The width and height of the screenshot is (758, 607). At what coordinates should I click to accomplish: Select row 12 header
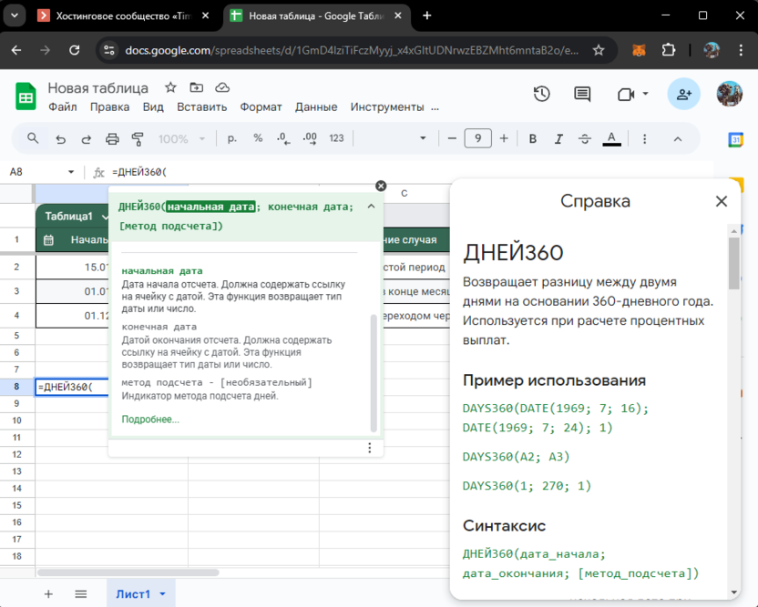[x=17, y=454]
